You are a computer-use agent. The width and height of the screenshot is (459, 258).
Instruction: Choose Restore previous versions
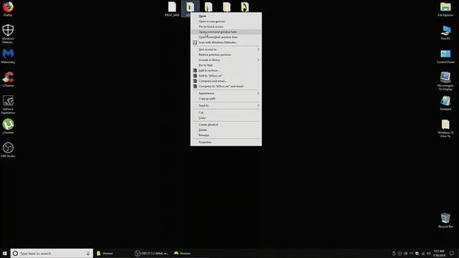click(226, 54)
